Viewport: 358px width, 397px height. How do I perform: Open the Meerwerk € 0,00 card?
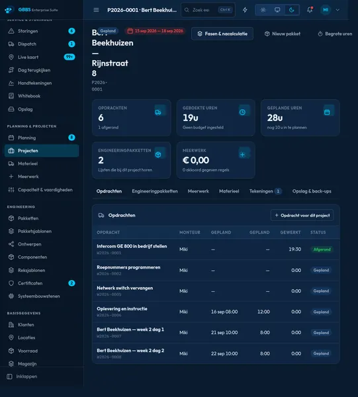[x=216, y=160]
